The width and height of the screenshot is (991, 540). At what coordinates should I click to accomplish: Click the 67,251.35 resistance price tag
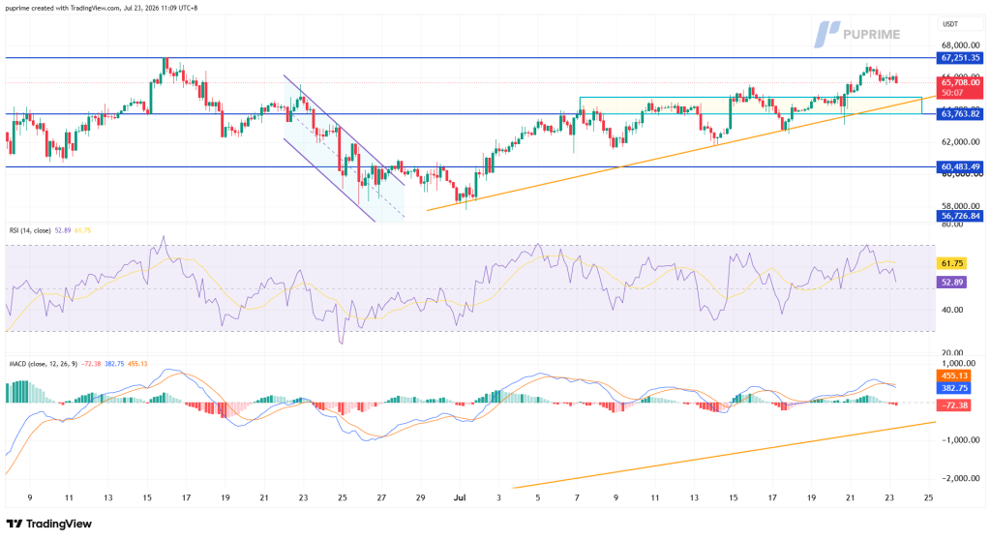960,57
